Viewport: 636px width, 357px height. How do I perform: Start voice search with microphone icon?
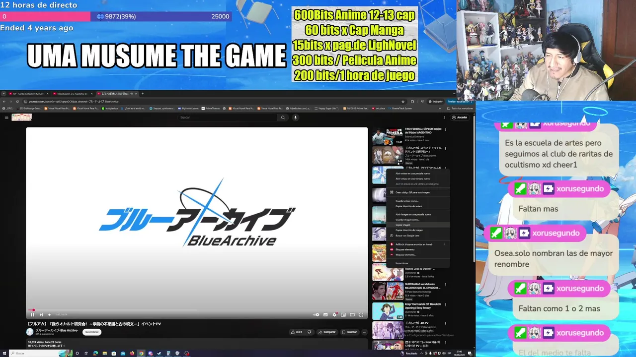click(x=296, y=118)
